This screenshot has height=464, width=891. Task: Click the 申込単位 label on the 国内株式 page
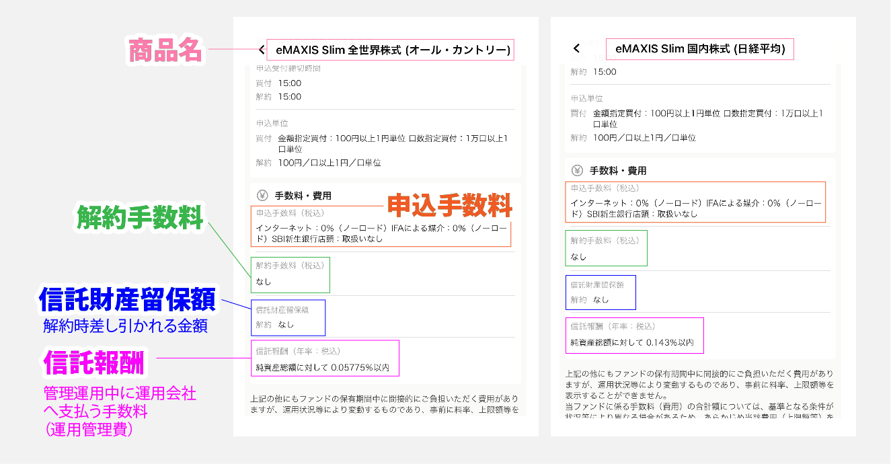click(586, 99)
